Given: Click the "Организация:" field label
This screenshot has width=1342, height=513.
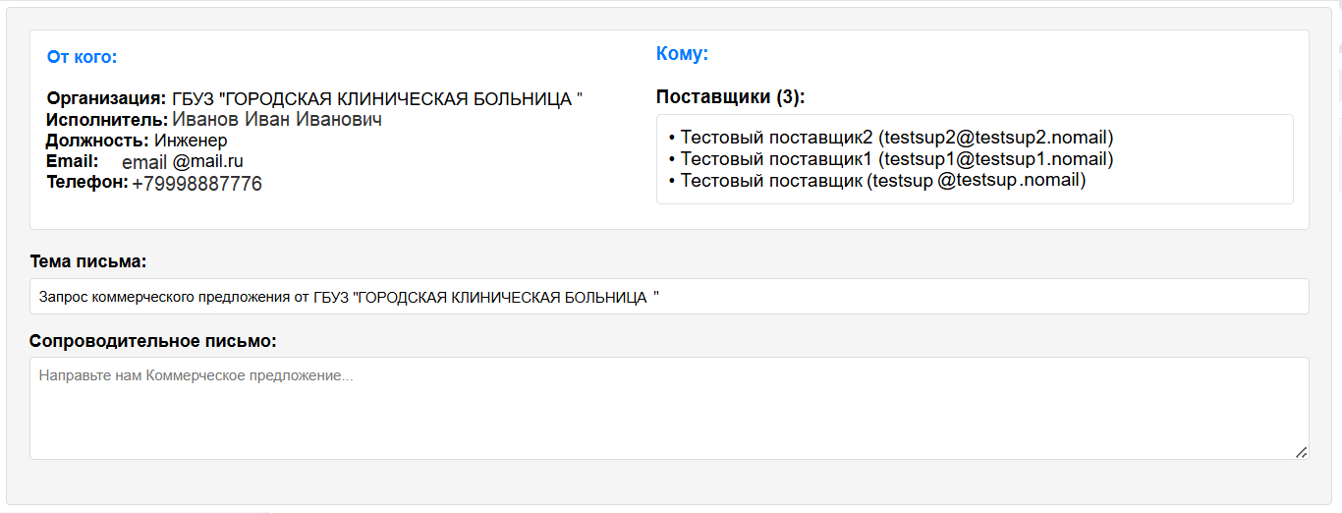Looking at the screenshot, I should 106,98.
